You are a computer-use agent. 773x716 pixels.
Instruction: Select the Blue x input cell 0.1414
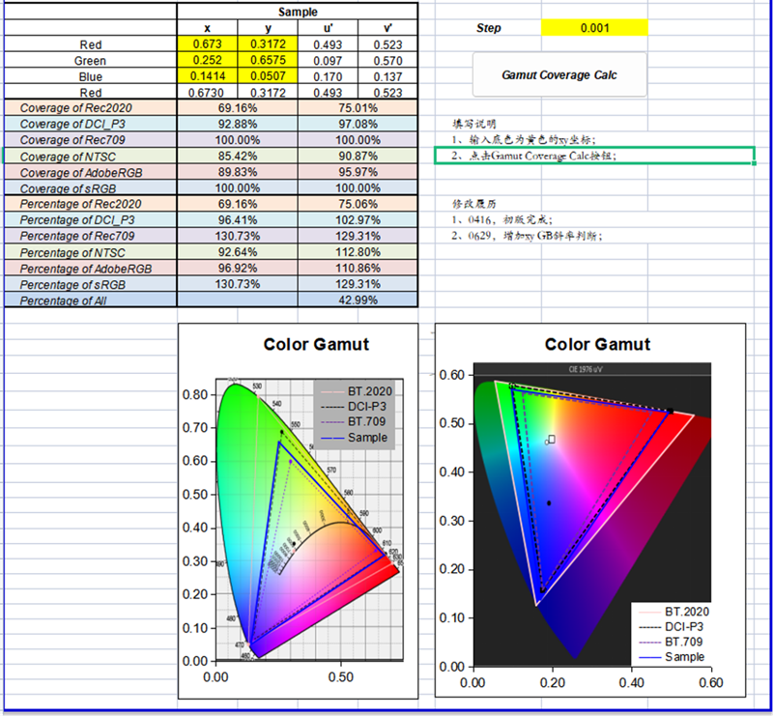coord(208,76)
